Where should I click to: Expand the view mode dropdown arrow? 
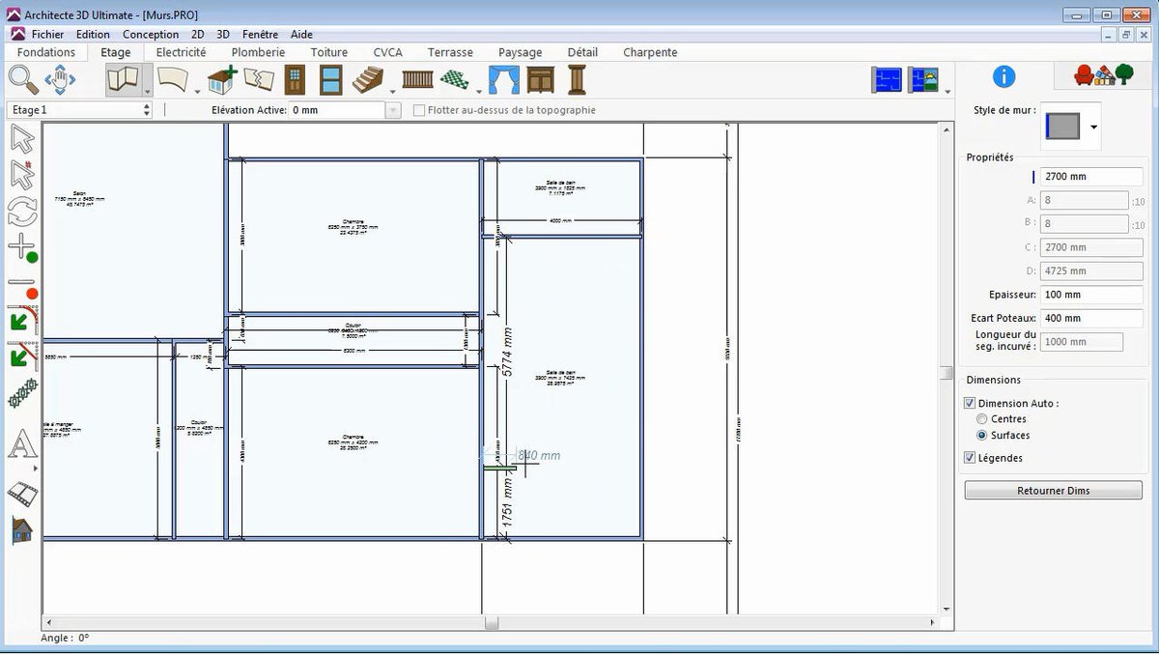[x=947, y=92]
